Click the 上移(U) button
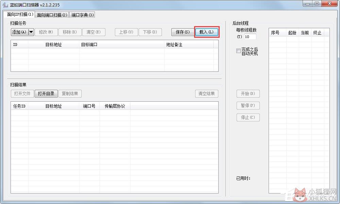The width and height of the screenshot is (340, 204). coord(126,32)
